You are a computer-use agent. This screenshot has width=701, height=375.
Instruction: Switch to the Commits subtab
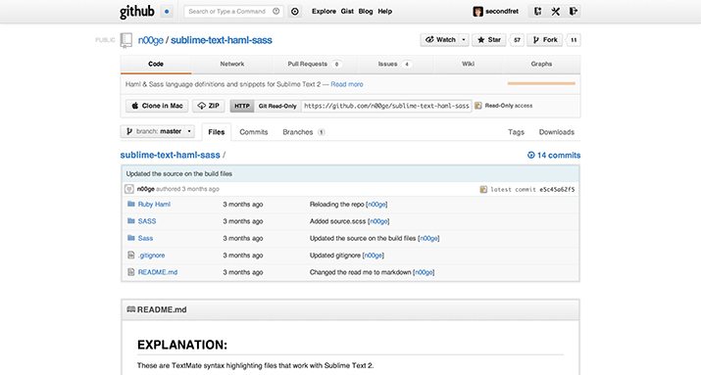click(254, 132)
